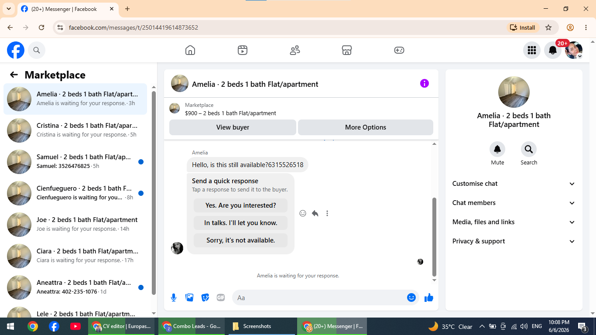
Task: Send quick reply 'In talks. I'll let you know.'
Action: coord(241,223)
